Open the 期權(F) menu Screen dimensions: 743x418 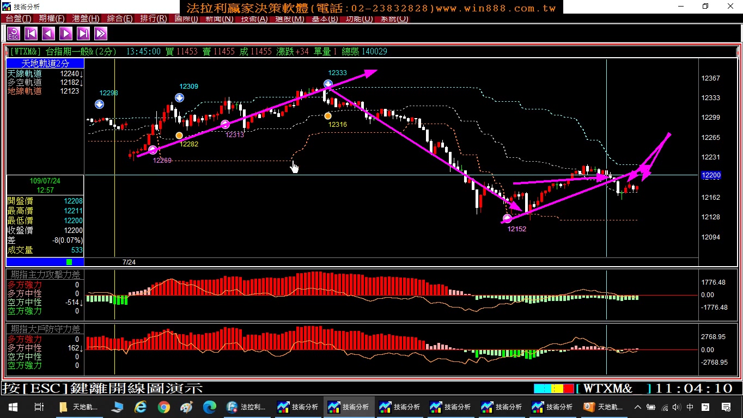point(52,19)
